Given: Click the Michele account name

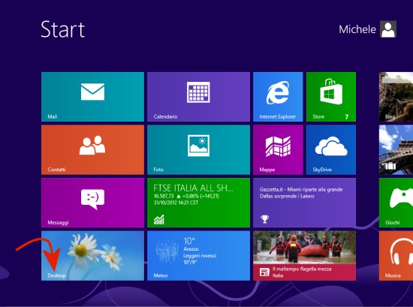Looking at the screenshot, I should (x=357, y=29).
